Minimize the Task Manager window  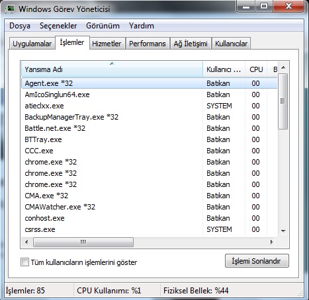[246, 6]
